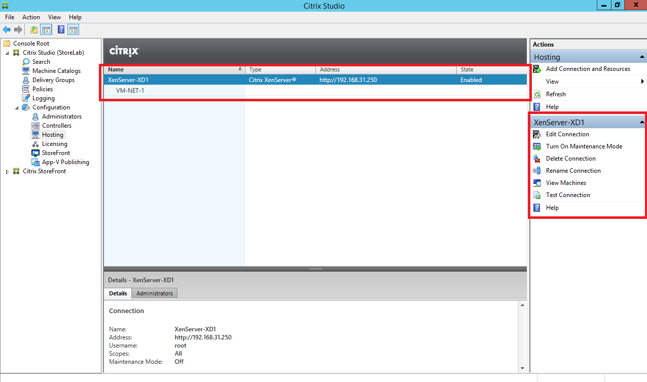The height and width of the screenshot is (382, 647).
Task: Click the Test Connection icon
Action: pos(537,195)
